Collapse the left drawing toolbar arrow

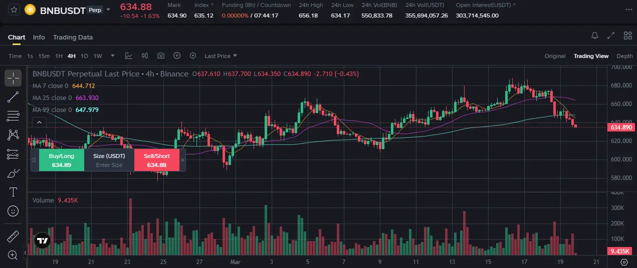tap(25, 253)
